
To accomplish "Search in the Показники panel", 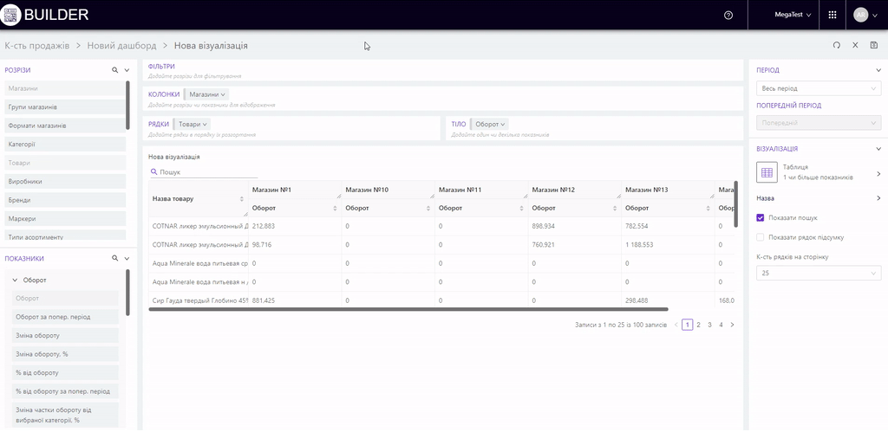I will click(x=114, y=258).
